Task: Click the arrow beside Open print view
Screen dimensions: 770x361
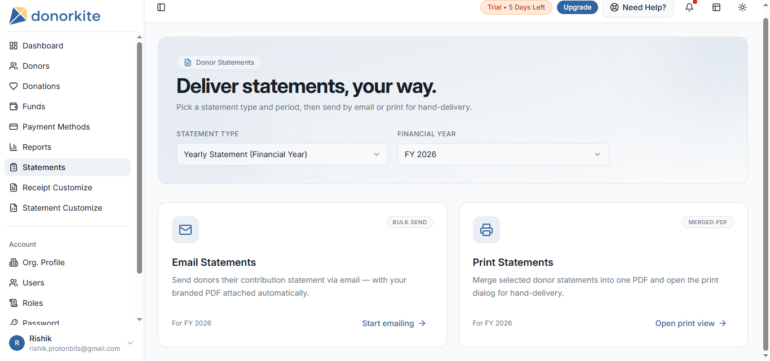Action: click(x=723, y=323)
